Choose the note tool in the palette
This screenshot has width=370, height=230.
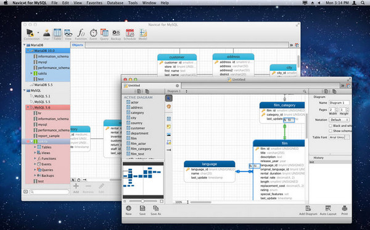169,126
